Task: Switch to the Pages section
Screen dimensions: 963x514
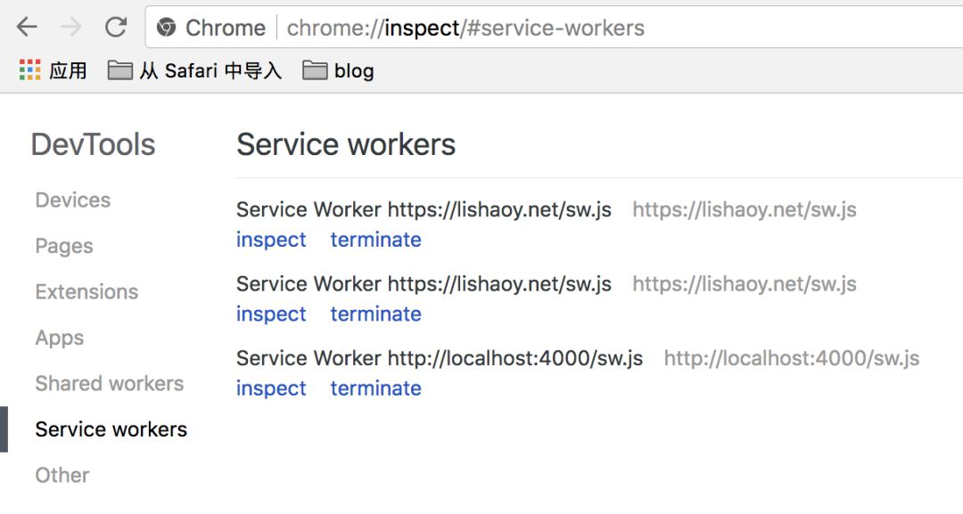Action: coord(64,246)
